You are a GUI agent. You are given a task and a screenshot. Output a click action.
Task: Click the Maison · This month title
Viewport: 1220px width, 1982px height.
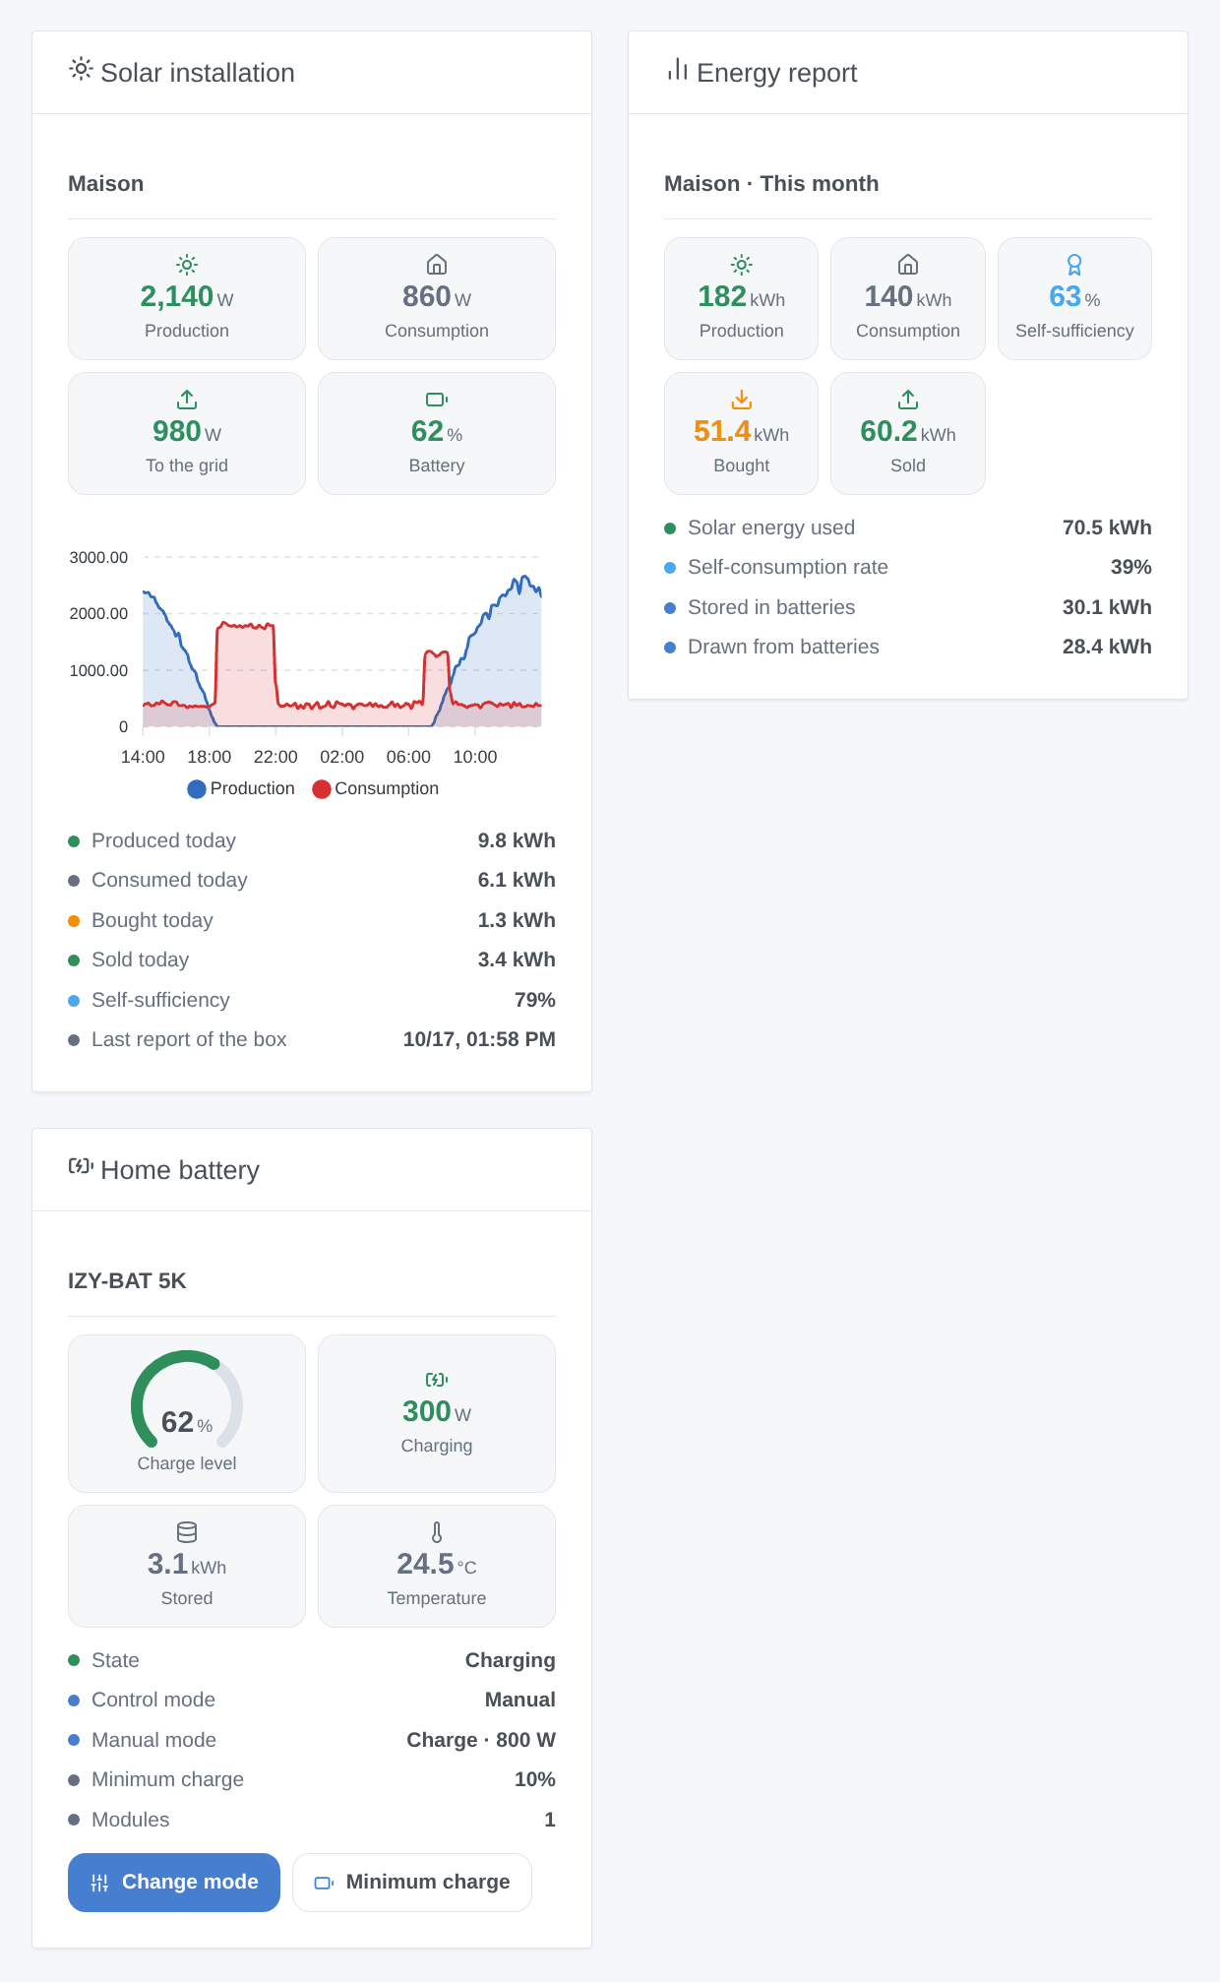(x=771, y=183)
